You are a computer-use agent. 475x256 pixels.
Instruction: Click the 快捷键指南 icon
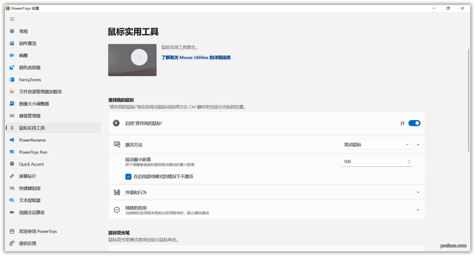(12, 188)
